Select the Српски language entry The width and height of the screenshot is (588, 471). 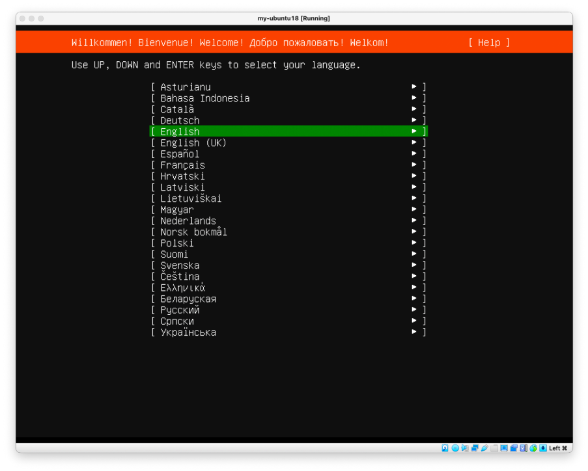click(288, 321)
